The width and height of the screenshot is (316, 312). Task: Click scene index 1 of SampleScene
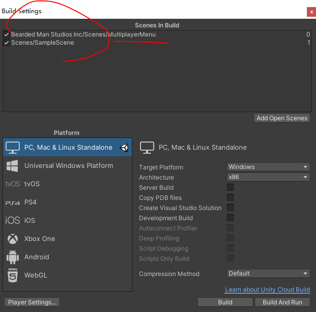tap(308, 43)
